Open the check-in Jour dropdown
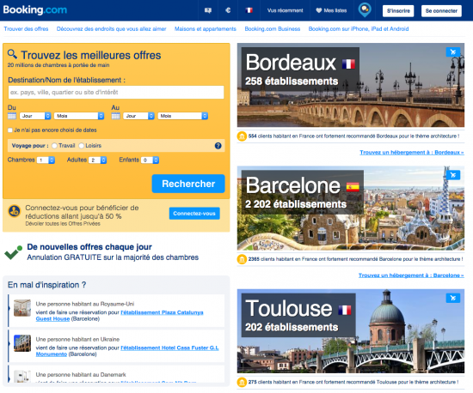The image size is (473, 393). point(35,116)
